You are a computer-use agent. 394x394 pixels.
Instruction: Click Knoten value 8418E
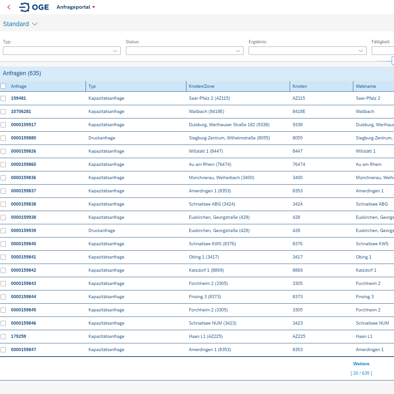point(299,111)
